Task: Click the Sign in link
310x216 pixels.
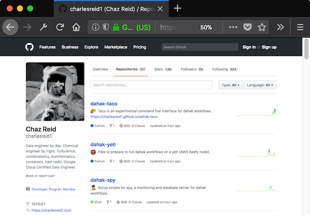Action: point(249,47)
